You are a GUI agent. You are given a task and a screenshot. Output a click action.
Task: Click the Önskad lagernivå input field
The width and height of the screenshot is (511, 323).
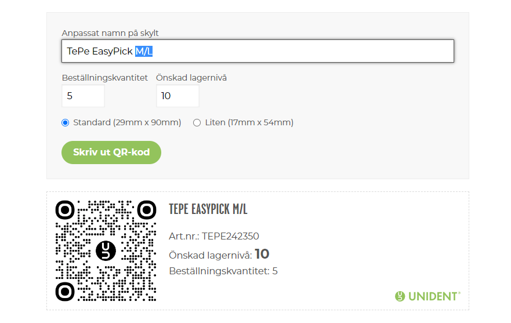click(x=177, y=96)
